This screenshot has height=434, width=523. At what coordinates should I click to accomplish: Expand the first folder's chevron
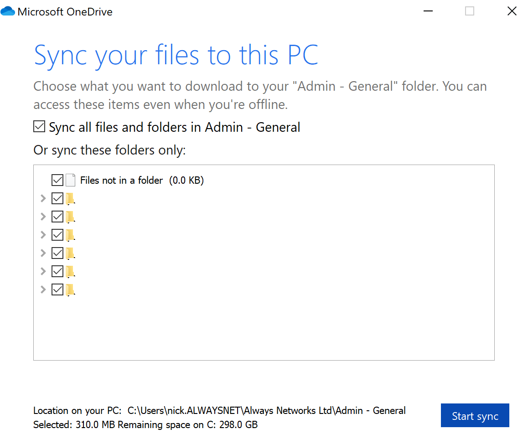(x=43, y=198)
